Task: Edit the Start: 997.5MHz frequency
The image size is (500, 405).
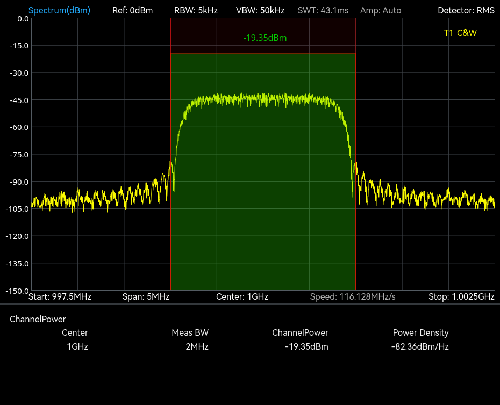Action: point(60,296)
